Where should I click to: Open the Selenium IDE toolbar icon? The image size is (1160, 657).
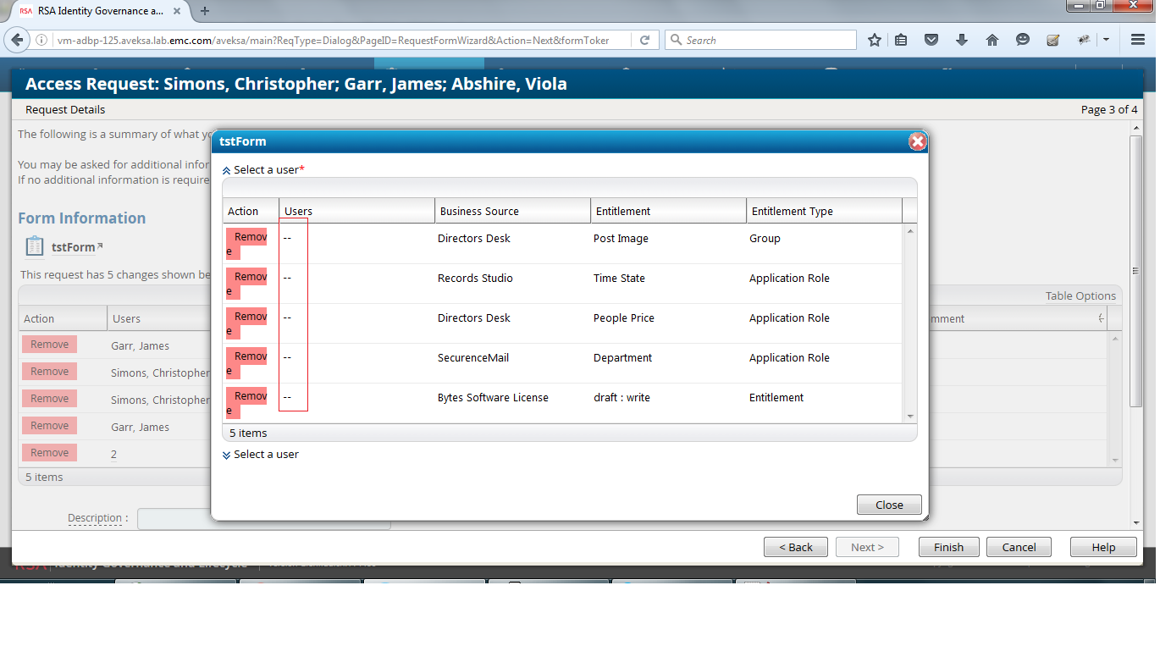[x=1053, y=40]
